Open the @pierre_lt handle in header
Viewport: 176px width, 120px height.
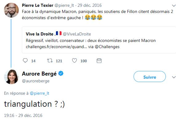[64, 6]
